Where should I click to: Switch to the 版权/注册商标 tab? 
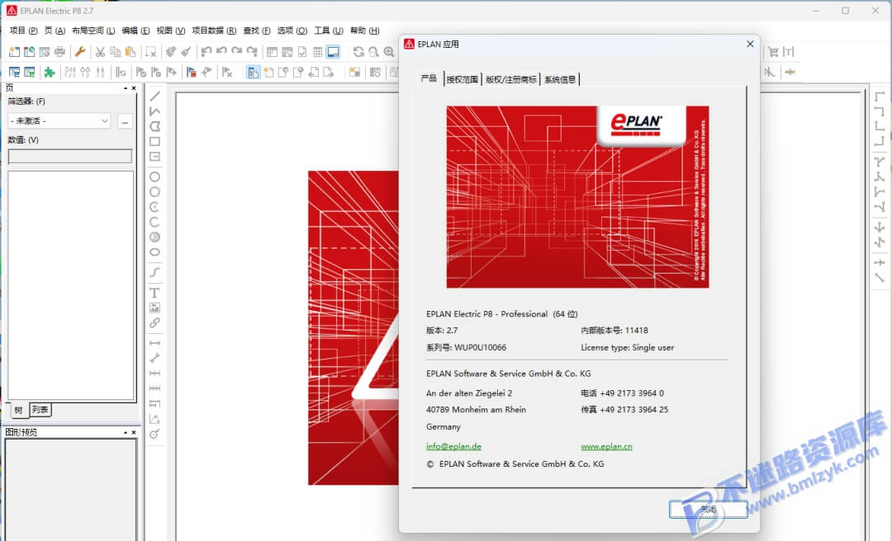pos(511,79)
